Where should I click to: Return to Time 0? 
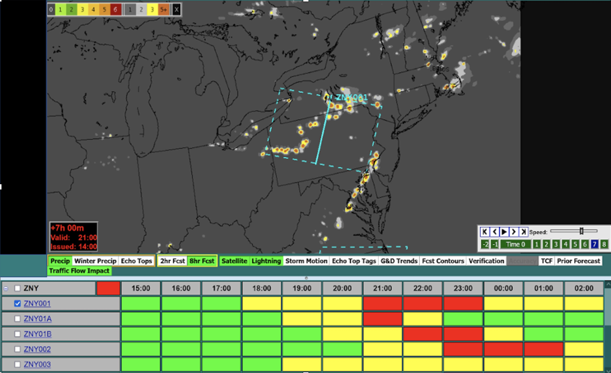pos(515,244)
